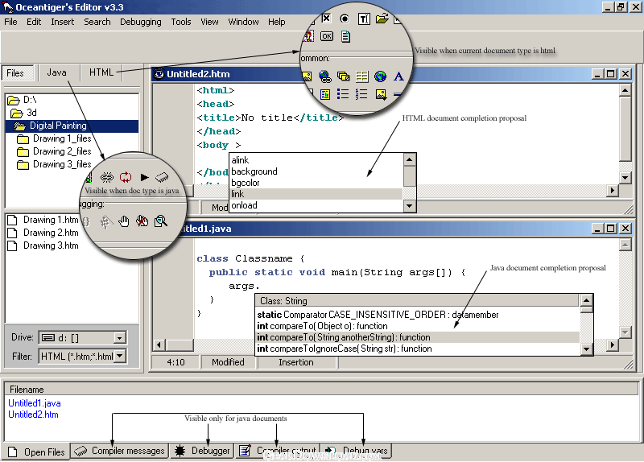This screenshot has height=462, width=644.
Task: Click the Insertion mode status bar field
Action: [296, 362]
